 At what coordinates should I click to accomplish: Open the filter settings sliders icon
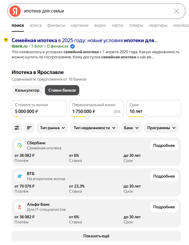17,128
